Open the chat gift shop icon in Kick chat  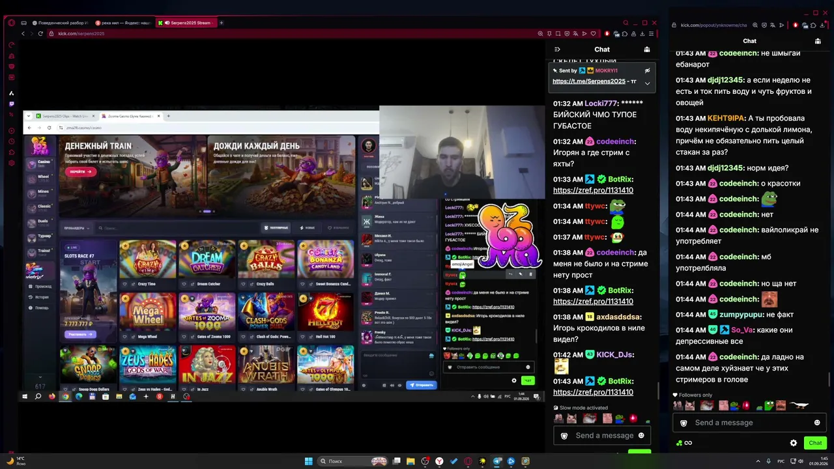(647, 50)
